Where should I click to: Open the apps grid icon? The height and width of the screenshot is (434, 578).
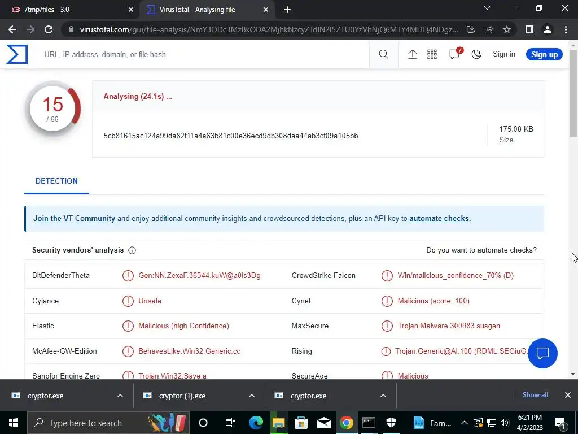point(432,54)
